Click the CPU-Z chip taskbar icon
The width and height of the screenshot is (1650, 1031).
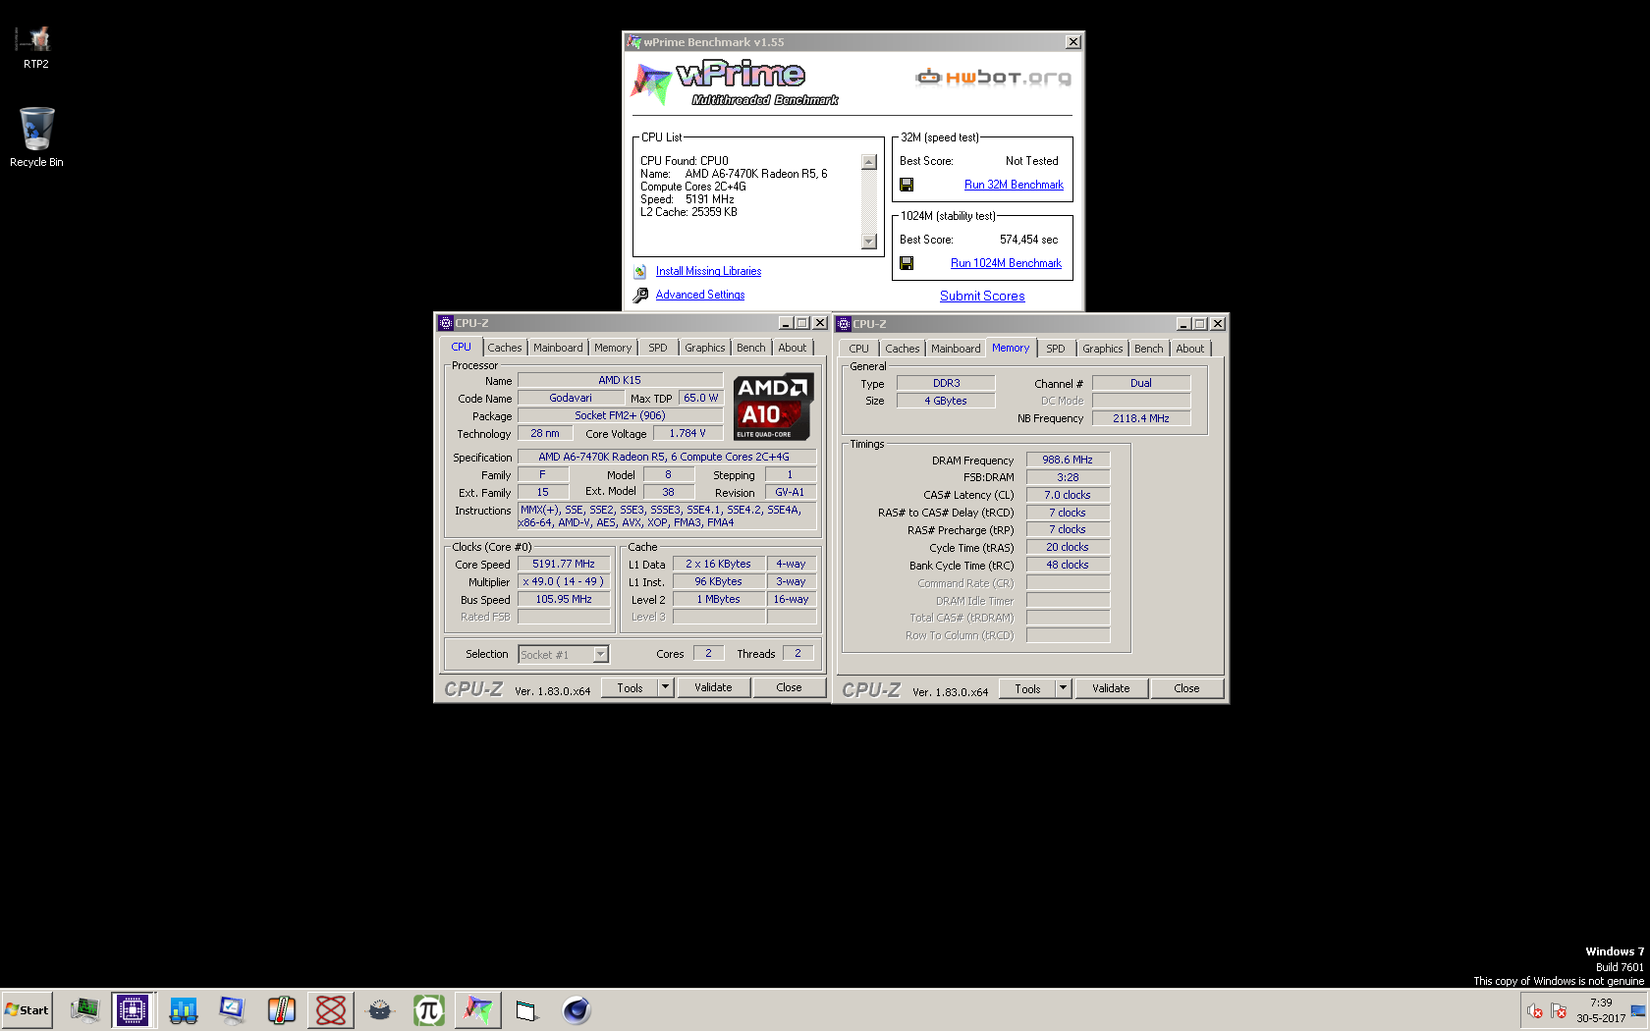tap(133, 1009)
